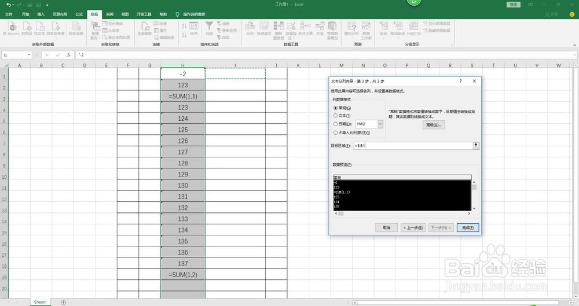This screenshot has width=579, height=306.
Task: Click the 目标区域 destination input field
Action: tap(413, 145)
